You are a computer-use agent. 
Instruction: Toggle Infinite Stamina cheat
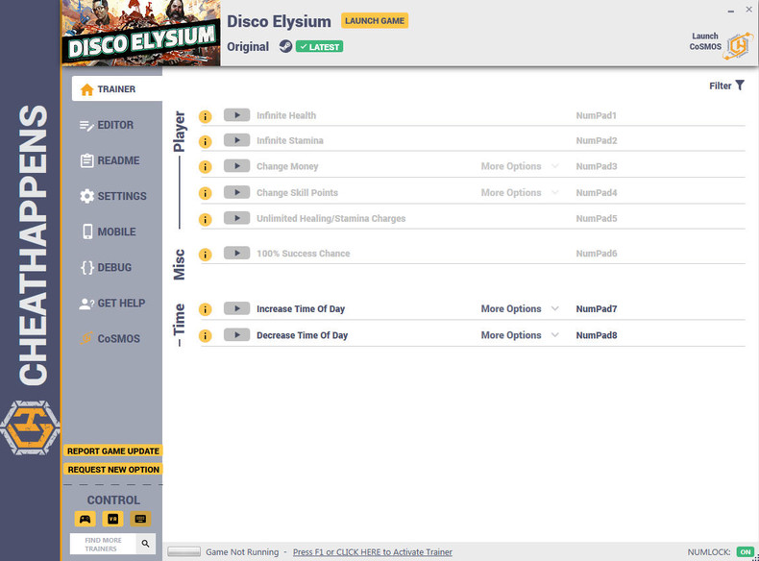(236, 140)
